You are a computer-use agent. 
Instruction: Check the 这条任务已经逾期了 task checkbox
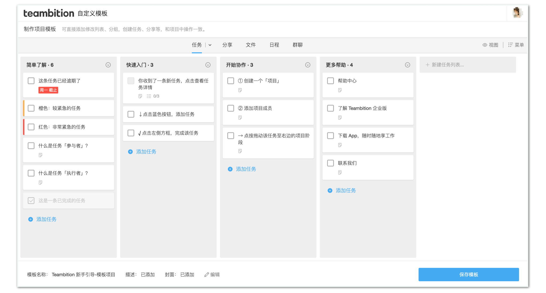click(x=31, y=81)
